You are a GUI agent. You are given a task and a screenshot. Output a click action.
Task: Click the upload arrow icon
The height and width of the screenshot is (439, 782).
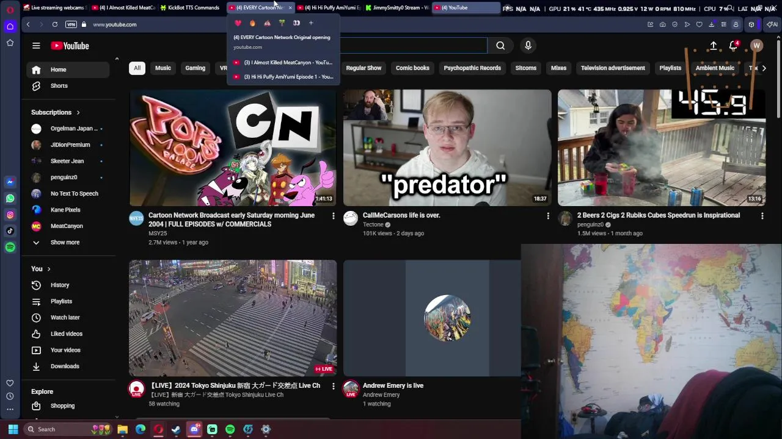pyautogui.click(x=713, y=46)
